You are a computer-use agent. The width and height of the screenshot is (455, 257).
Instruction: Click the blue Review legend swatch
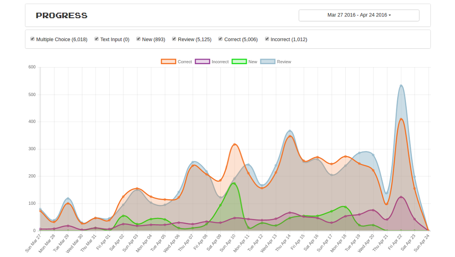click(268, 61)
